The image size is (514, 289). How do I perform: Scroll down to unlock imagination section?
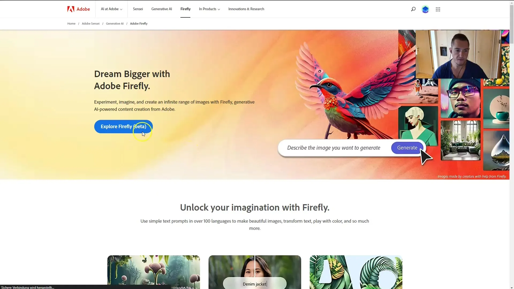[x=255, y=207]
